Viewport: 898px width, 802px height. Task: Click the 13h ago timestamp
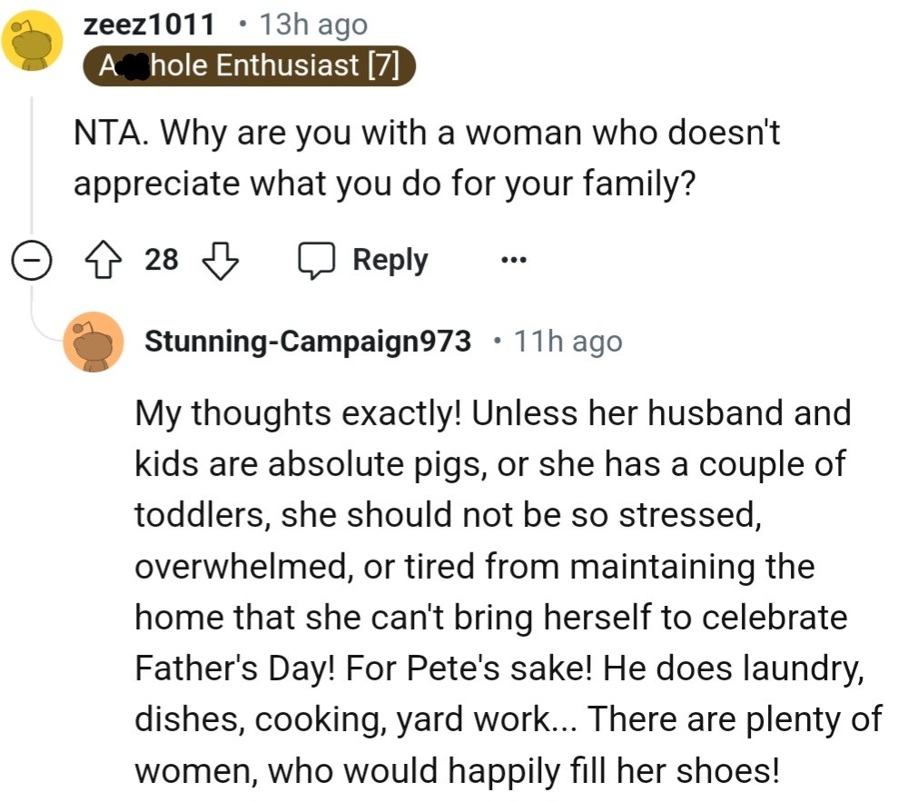click(313, 25)
